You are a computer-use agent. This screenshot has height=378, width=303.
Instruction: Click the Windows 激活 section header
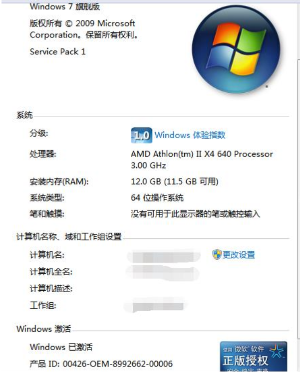coord(43,329)
